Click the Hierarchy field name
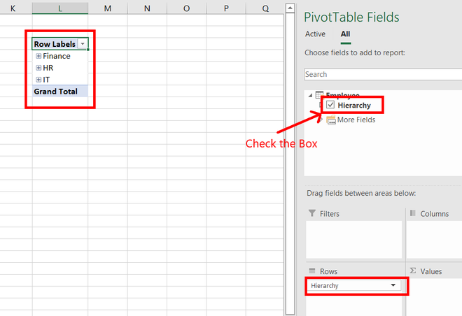The image size is (462, 316). [354, 106]
